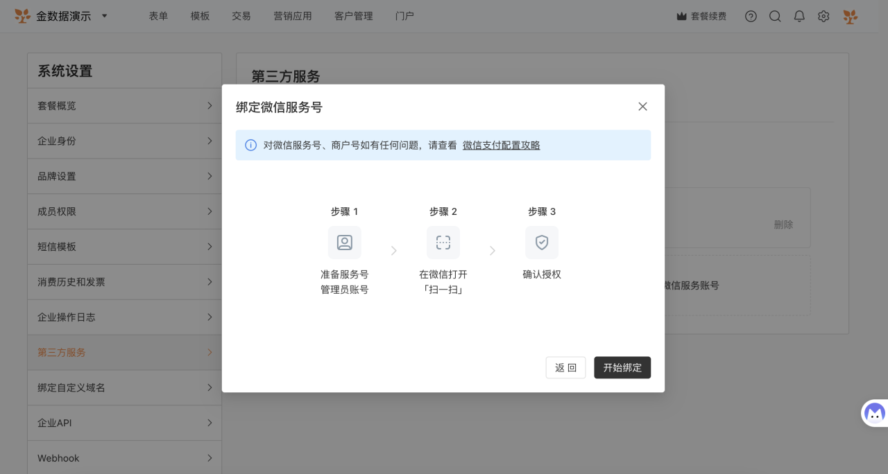
Task: Click the step 3 shield authorization icon
Action: pyautogui.click(x=542, y=243)
